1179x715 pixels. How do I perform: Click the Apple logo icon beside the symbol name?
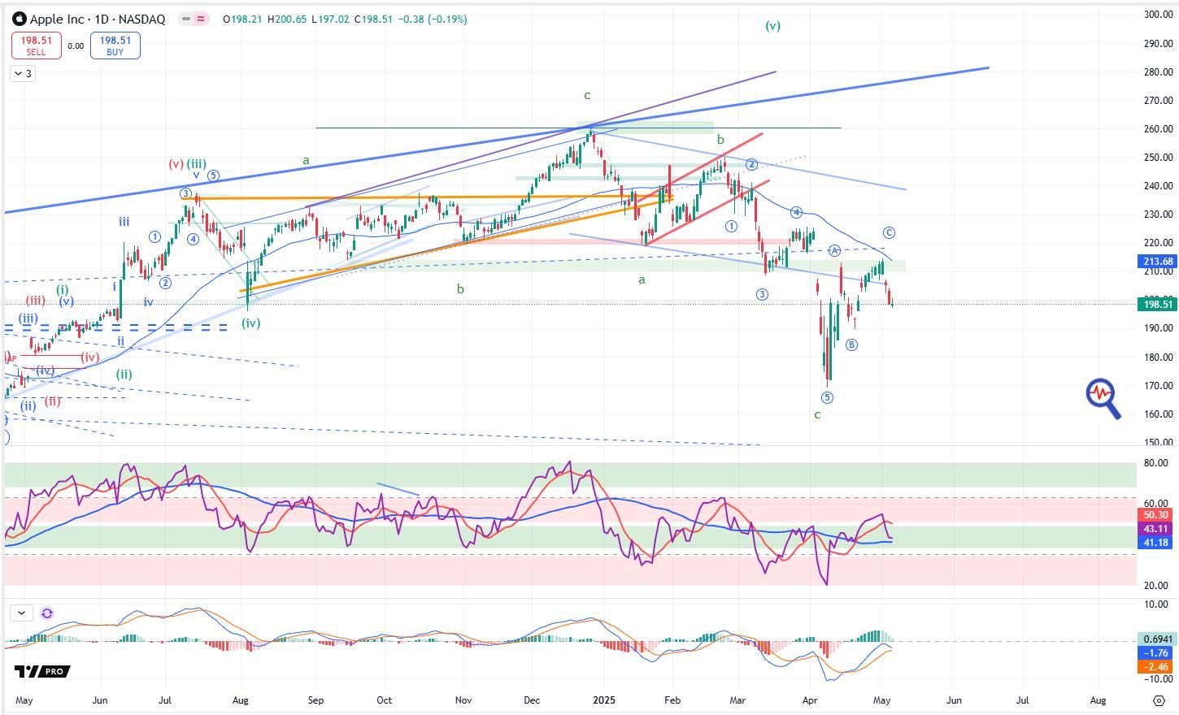point(20,19)
